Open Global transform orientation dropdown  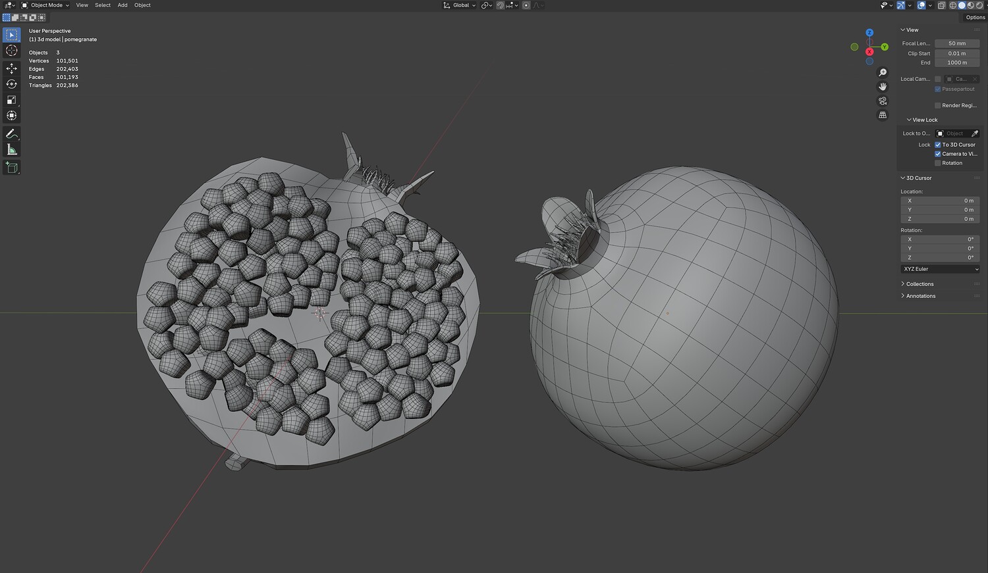459,5
